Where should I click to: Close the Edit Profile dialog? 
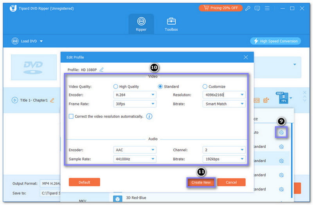point(246,57)
